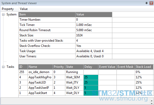The image size is (154, 105).
Task: Select the System tree item label
Action: tap(12, 14)
